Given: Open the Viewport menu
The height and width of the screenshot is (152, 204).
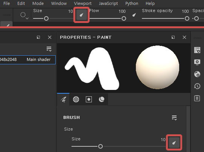Looking at the screenshot, I should pyautogui.click(x=83, y=3).
